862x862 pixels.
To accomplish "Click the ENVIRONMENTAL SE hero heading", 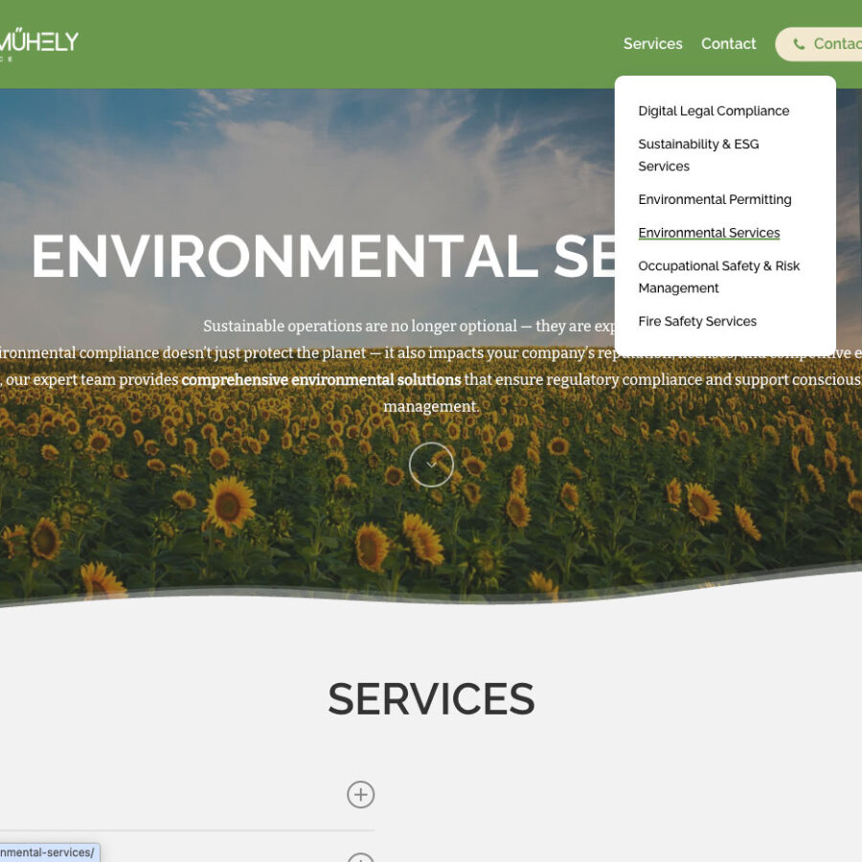I will pyautogui.click(x=324, y=256).
